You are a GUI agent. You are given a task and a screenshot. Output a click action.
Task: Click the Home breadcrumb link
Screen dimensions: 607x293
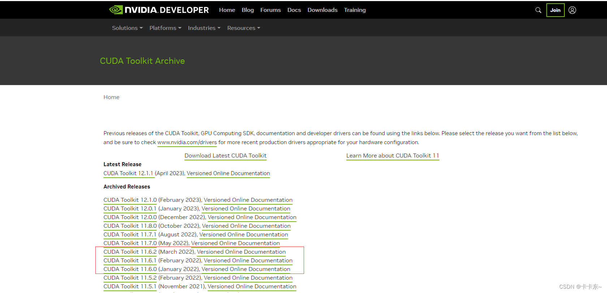point(111,97)
